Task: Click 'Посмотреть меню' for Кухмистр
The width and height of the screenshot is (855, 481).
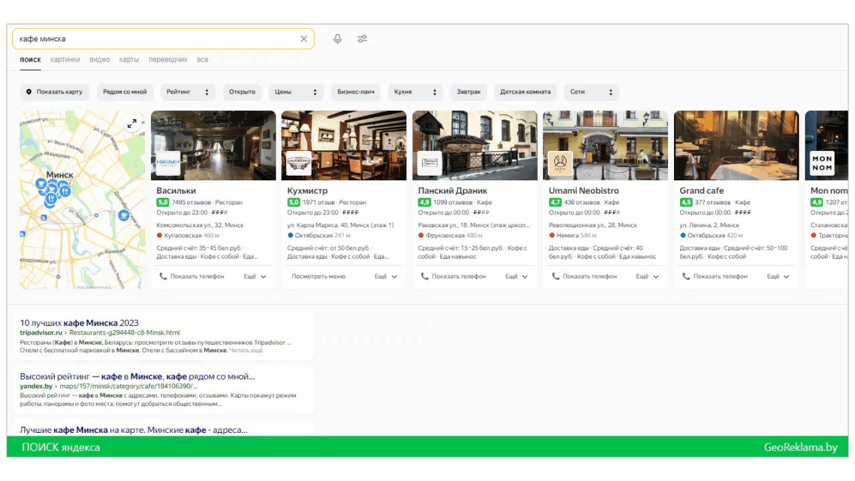Action: click(319, 277)
